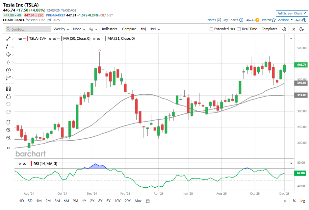Enable the Real-Time checkbox
This screenshot has width=309, height=210.
point(239,29)
